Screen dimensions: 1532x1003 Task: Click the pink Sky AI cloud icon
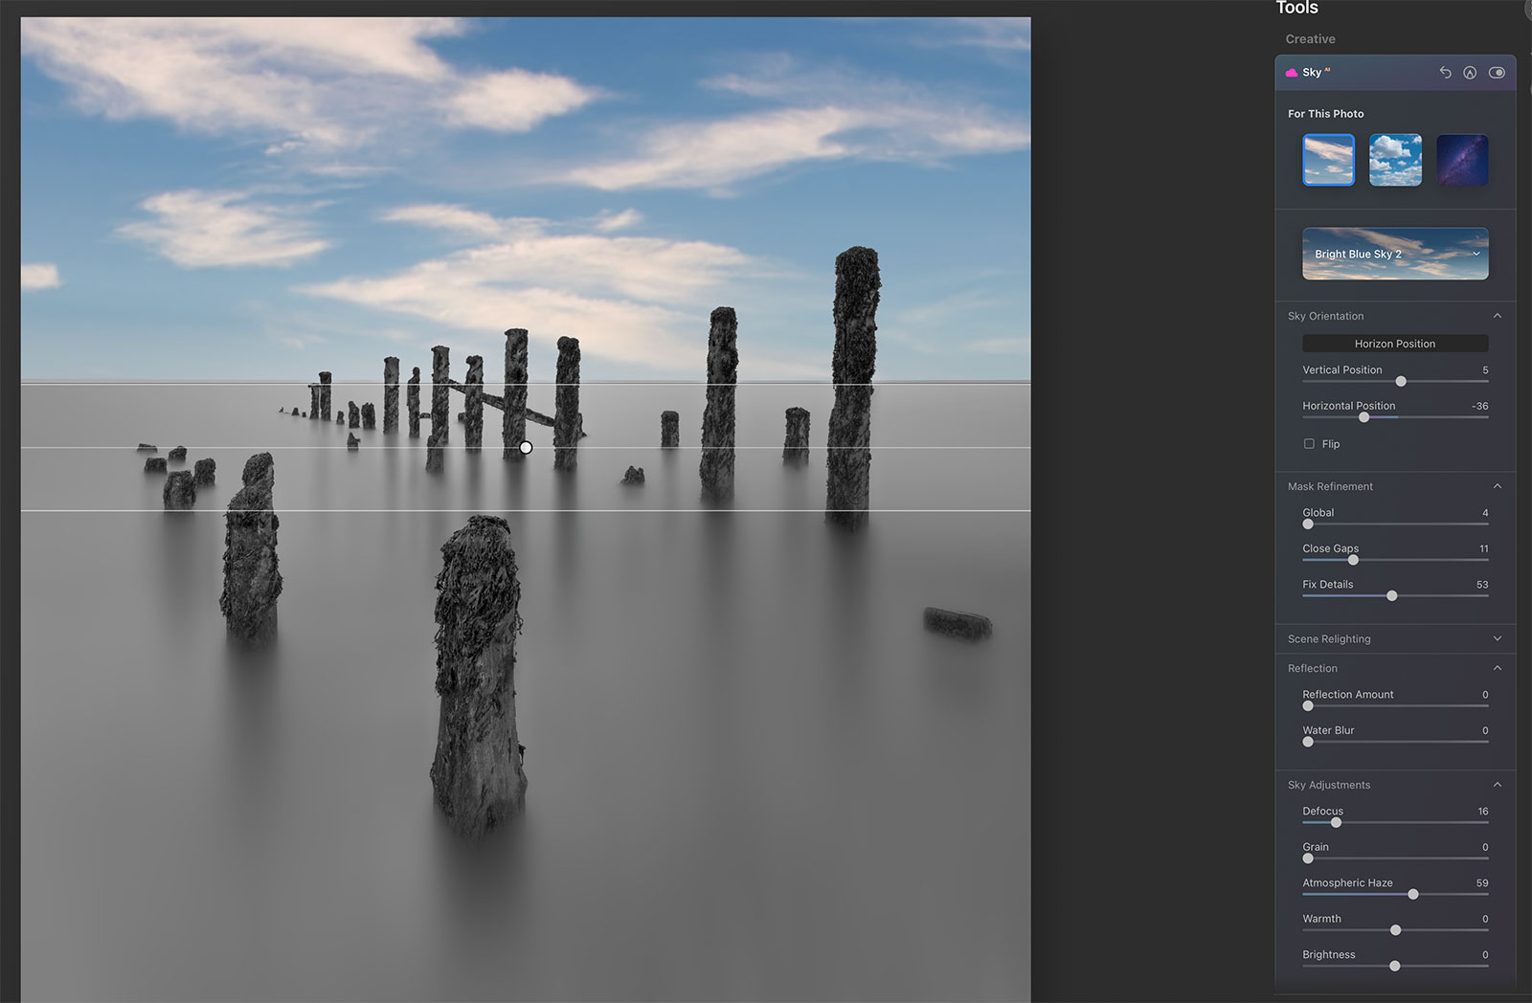1292,73
